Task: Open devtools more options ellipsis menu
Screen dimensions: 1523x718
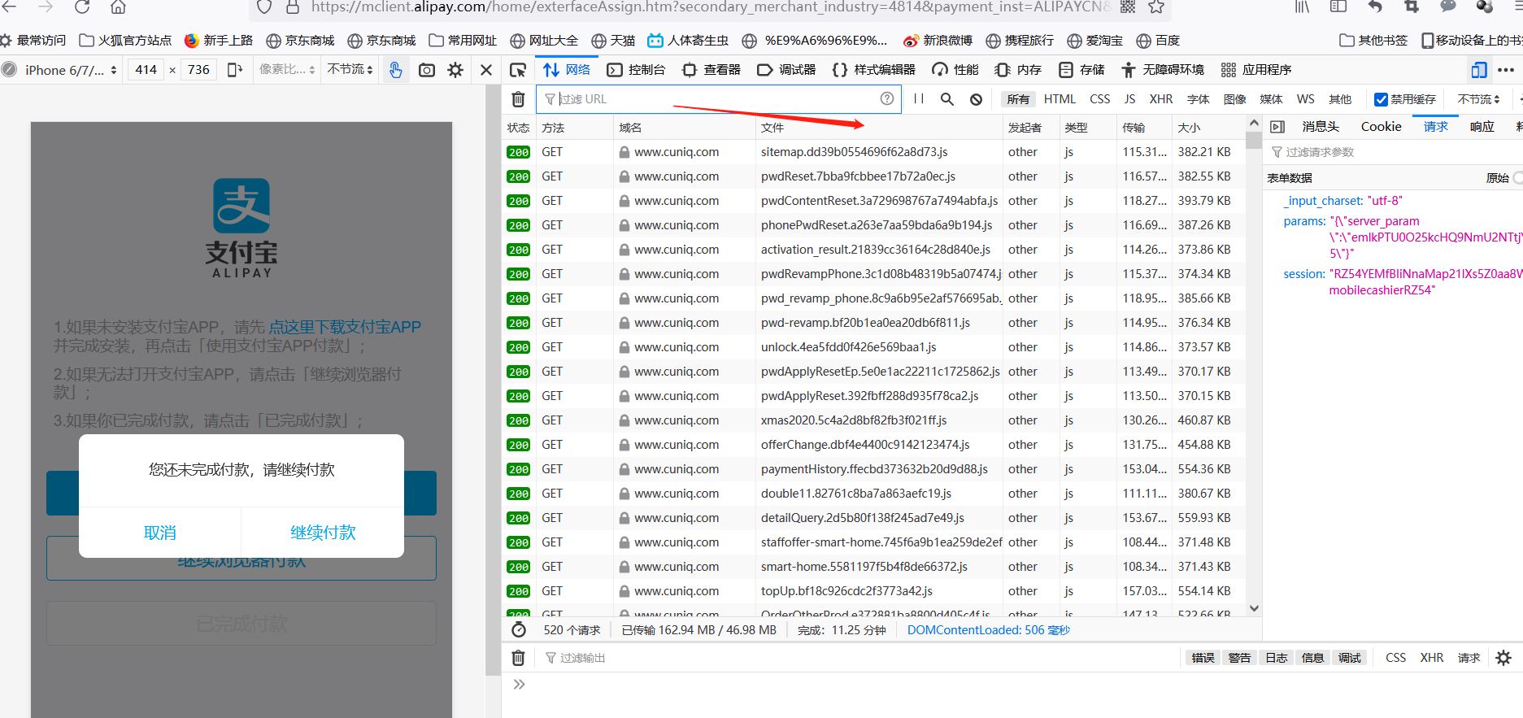Action: pyautogui.click(x=1506, y=70)
